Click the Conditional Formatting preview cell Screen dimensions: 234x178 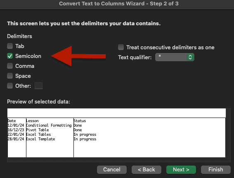coord(49,125)
